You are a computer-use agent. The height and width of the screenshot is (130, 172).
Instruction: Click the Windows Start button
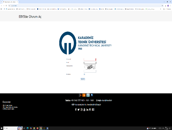[2, 128]
